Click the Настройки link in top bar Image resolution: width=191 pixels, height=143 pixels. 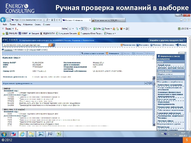(x=143, y=45)
